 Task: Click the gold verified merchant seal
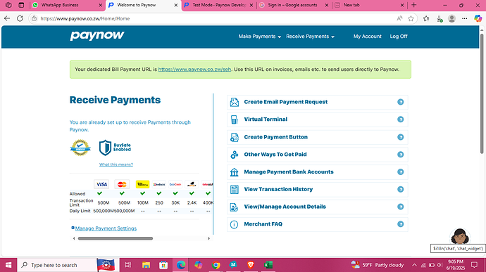[x=80, y=148]
